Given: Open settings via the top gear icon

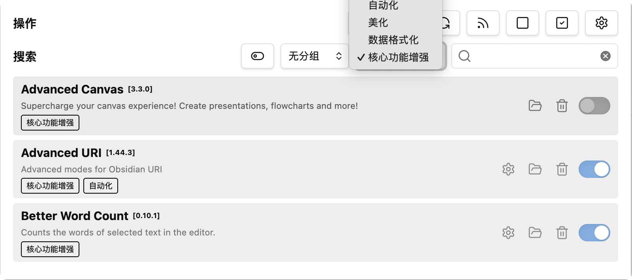Looking at the screenshot, I should click(x=601, y=23).
